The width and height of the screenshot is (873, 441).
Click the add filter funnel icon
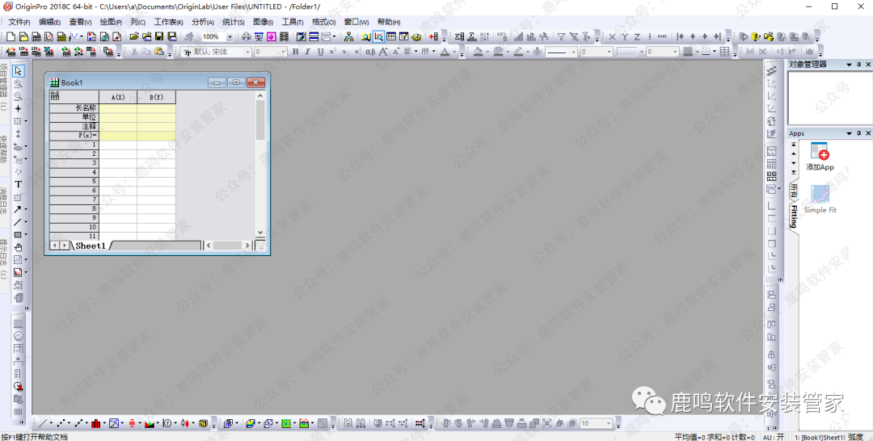[x=561, y=37]
